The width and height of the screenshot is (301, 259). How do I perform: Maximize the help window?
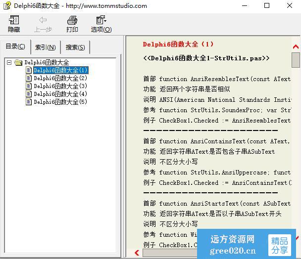(x=267, y=5)
